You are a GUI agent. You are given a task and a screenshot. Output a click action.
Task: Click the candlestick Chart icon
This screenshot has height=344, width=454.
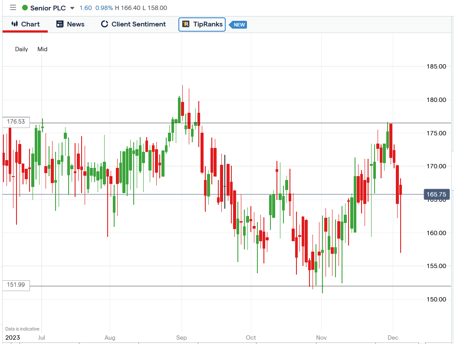tap(14, 24)
